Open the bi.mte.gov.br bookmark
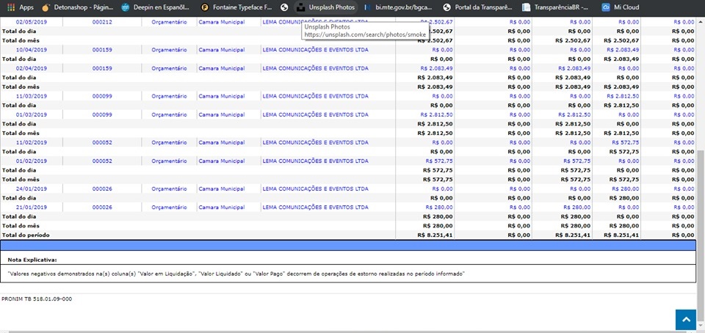This screenshot has width=705, height=333. click(x=397, y=7)
